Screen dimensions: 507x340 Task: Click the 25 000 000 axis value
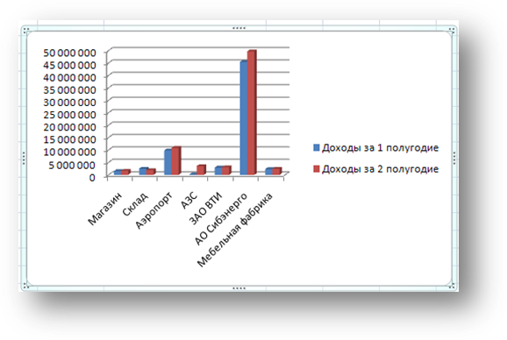point(70,115)
